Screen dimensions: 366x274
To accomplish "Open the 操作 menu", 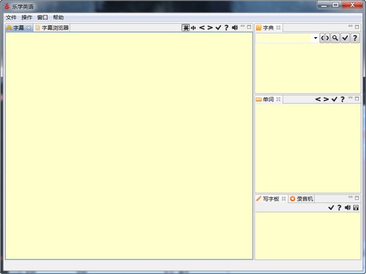I will (x=27, y=18).
